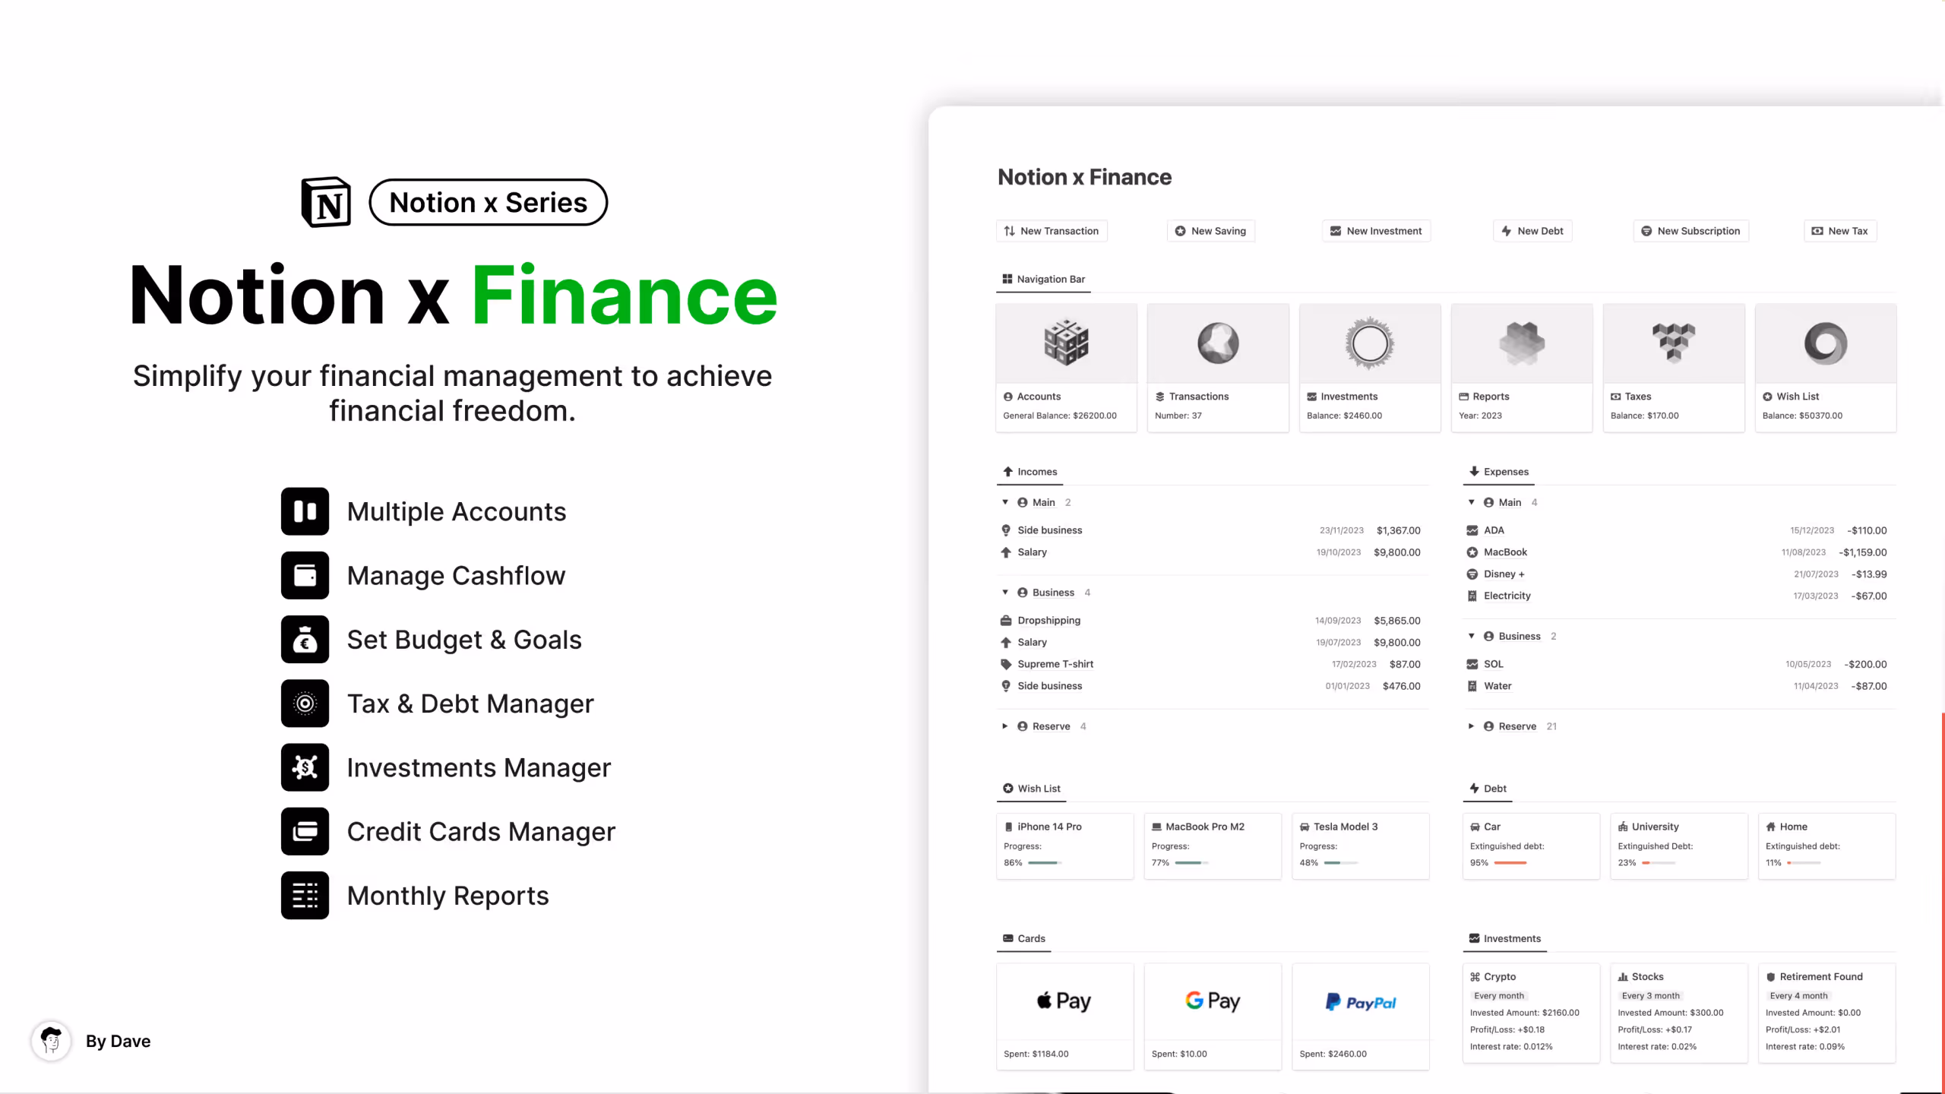
Task: Open the Taxes navigation card
Action: pos(1674,368)
